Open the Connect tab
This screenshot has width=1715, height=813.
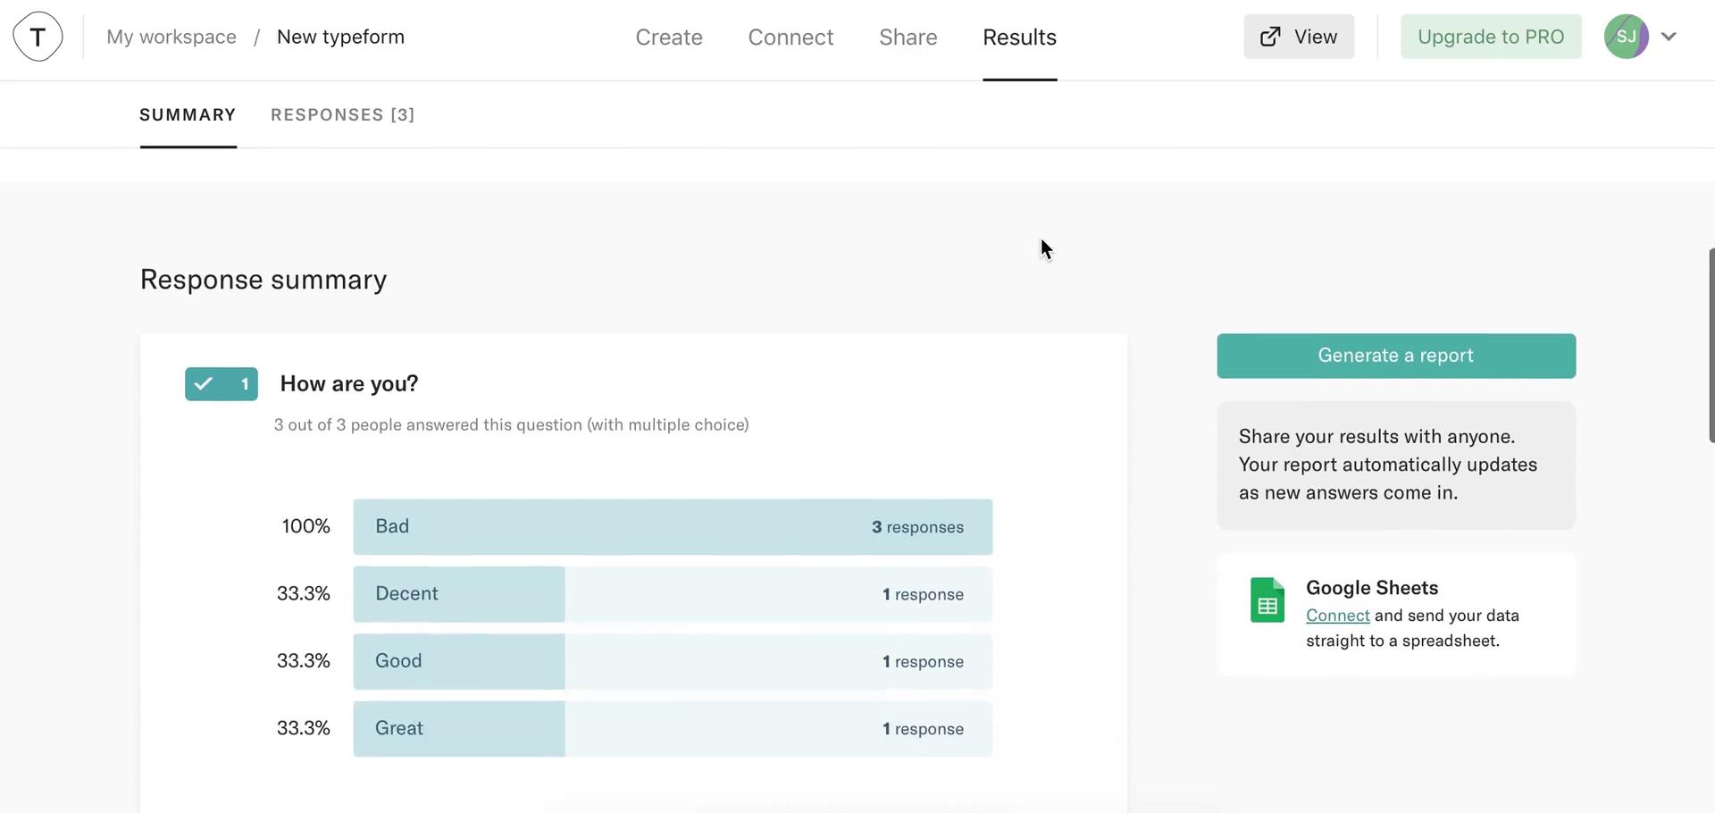click(791, 38)
